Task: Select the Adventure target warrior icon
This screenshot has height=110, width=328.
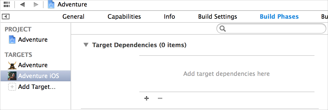Action: pyautogui.click(x=12, y=65)
